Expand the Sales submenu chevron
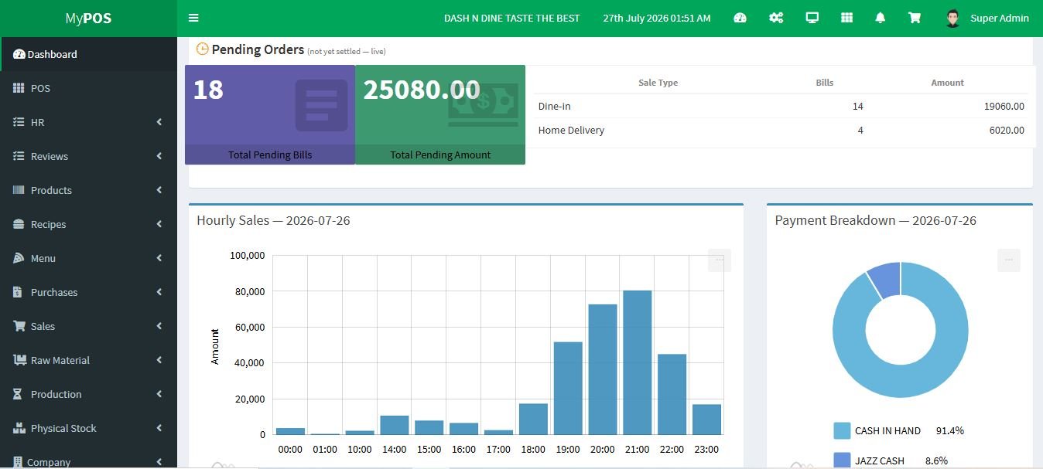 [x=159, y=326]
